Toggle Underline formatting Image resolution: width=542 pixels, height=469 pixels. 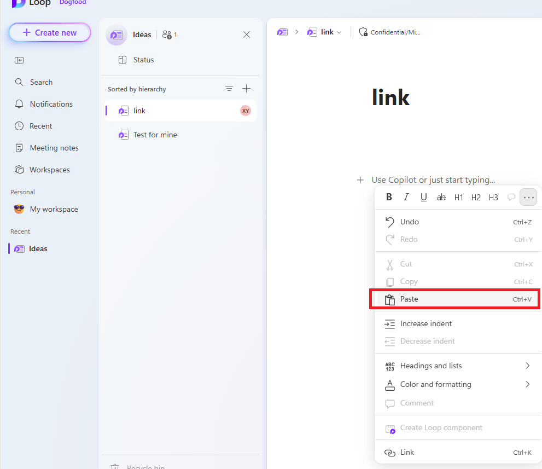point(423,197)
